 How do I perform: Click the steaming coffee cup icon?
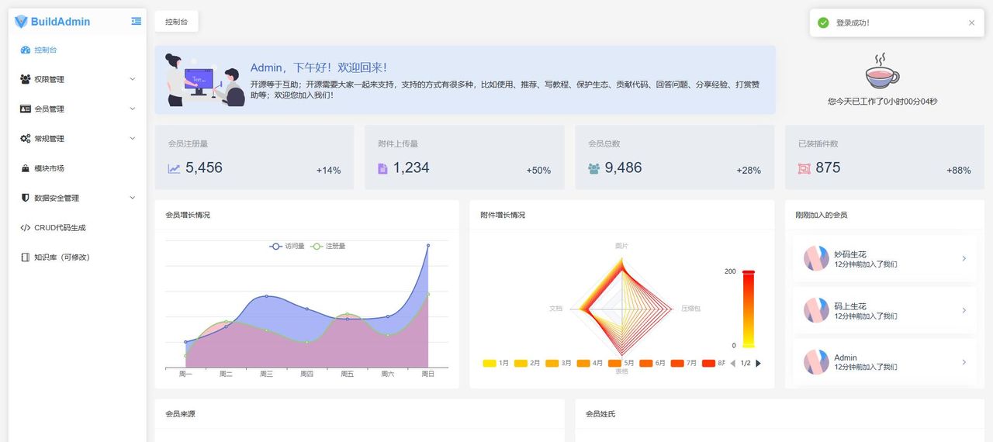[x=882, y=71]
